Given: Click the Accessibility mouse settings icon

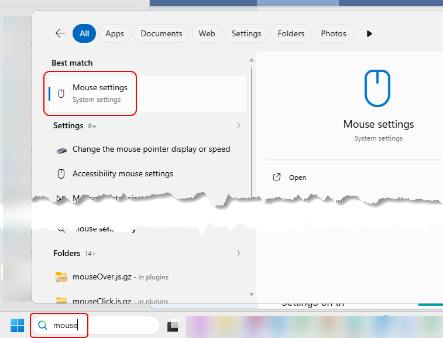Looking at the screenshot, I should [61, 173].
